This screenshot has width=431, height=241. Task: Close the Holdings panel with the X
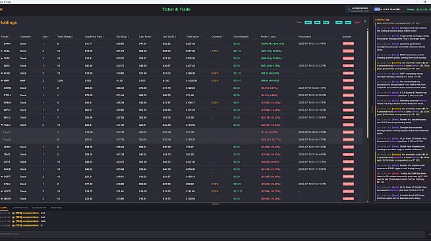pyautogui.click(x=365, y=22)
